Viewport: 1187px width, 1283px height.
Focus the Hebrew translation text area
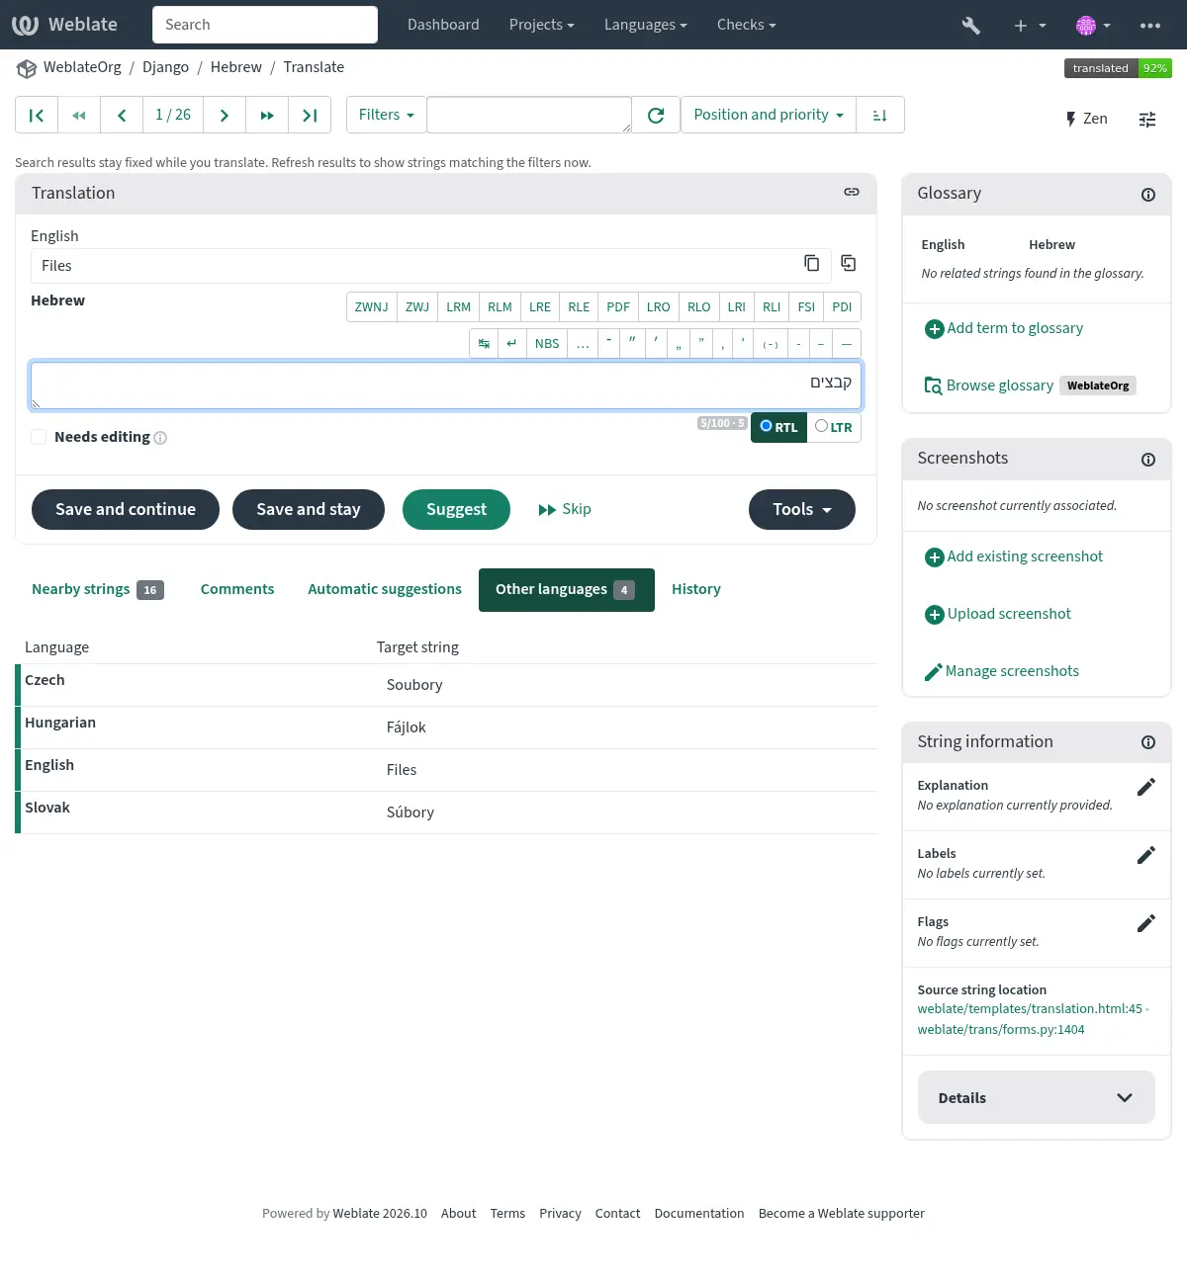(446, 385)
